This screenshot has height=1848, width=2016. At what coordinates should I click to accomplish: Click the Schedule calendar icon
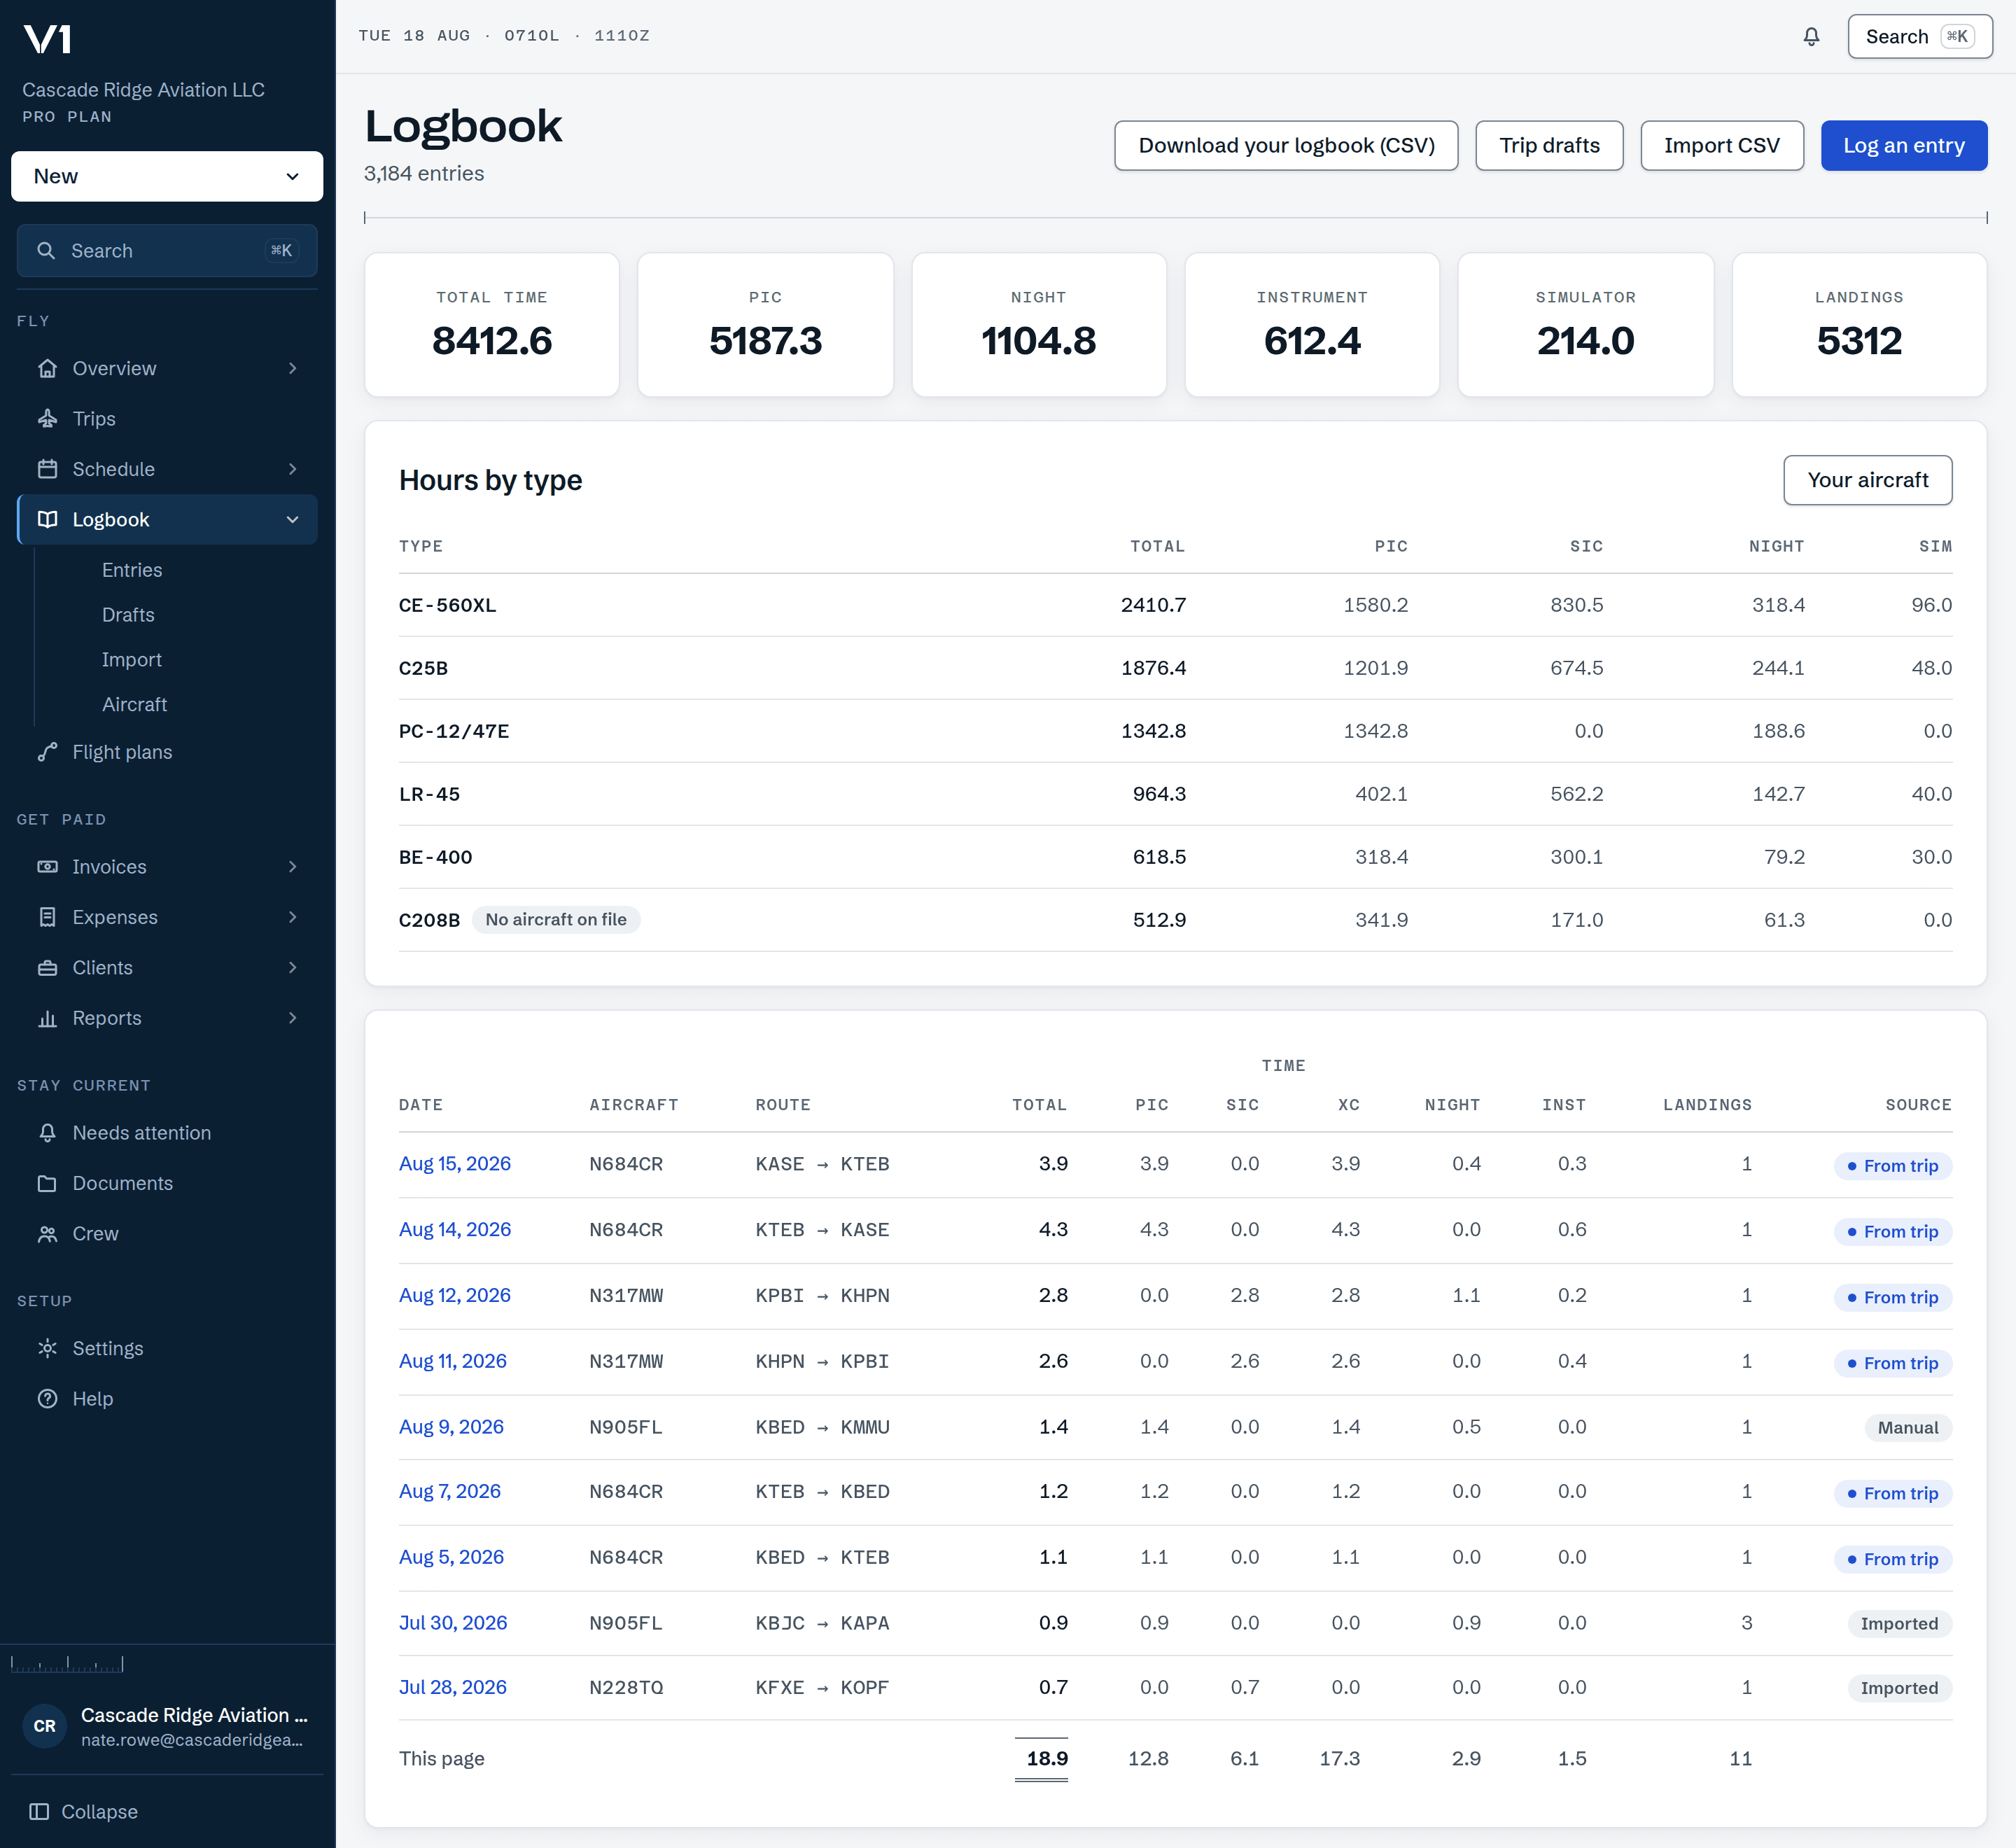[x=47, y=469]
